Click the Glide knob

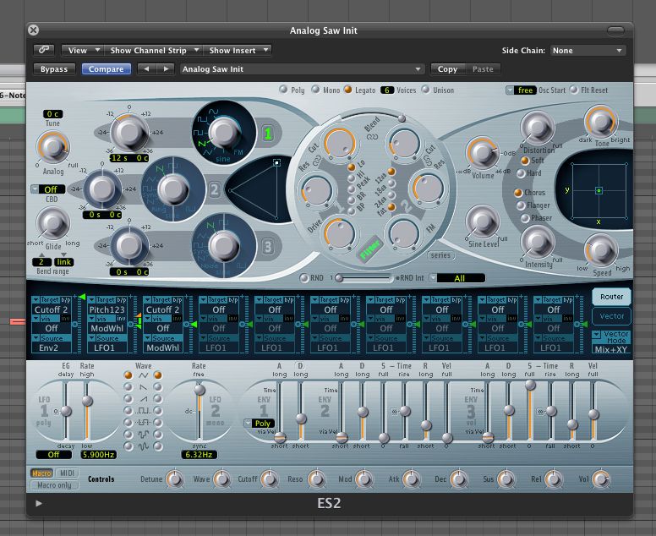point(53,223)
